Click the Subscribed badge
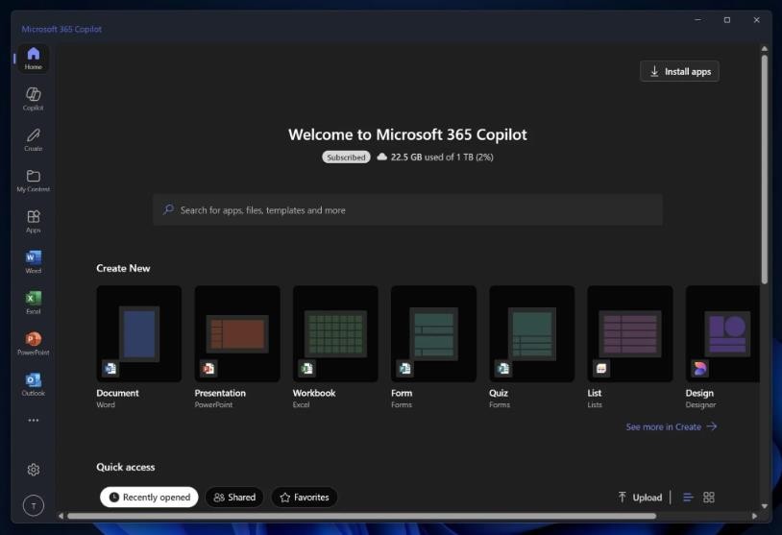Image resolution: width=782 pixels, height=535 pixels. point(346,158)
